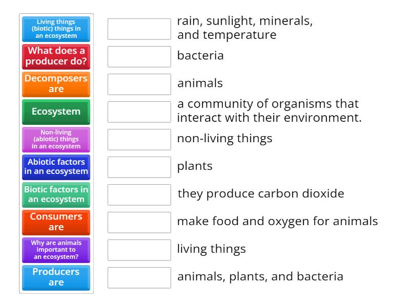Click the green 'Ecosystem' tile
This screenshot has height=307, width=410.
55,112
